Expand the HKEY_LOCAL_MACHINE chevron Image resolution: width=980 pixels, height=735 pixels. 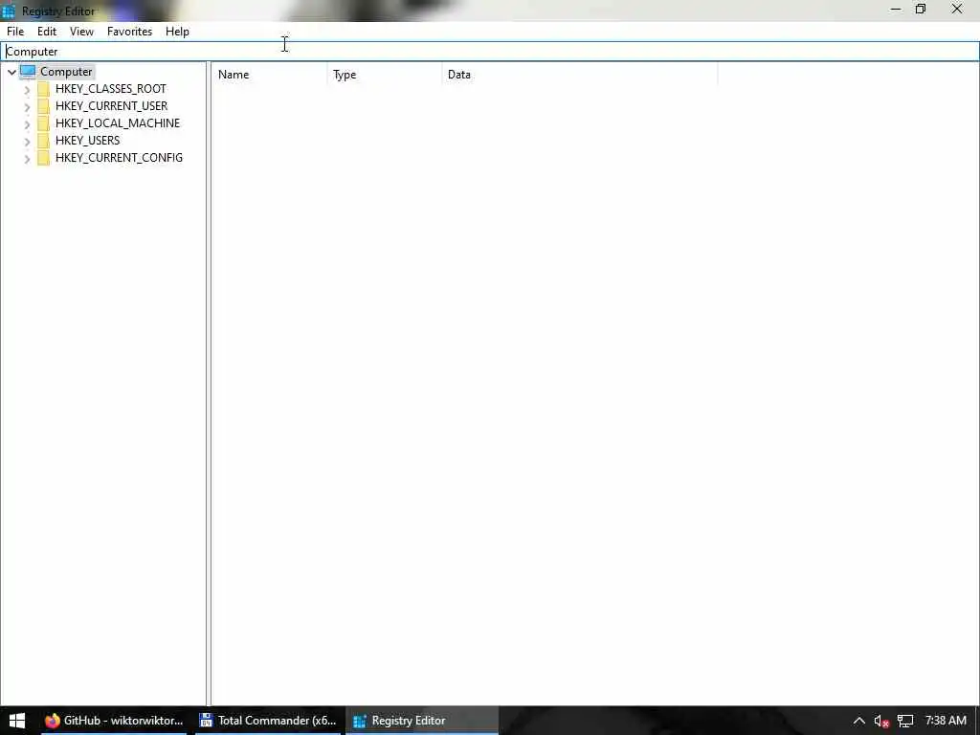27,123
